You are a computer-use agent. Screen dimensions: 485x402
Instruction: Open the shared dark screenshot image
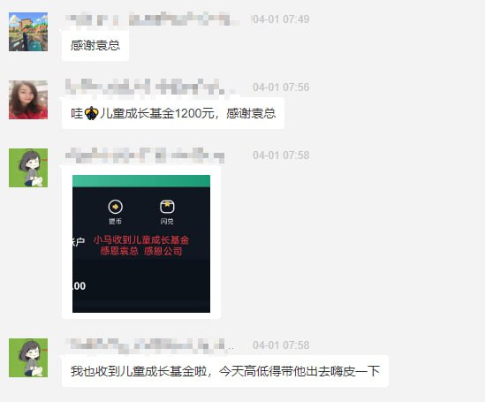[x=141, y=244]
